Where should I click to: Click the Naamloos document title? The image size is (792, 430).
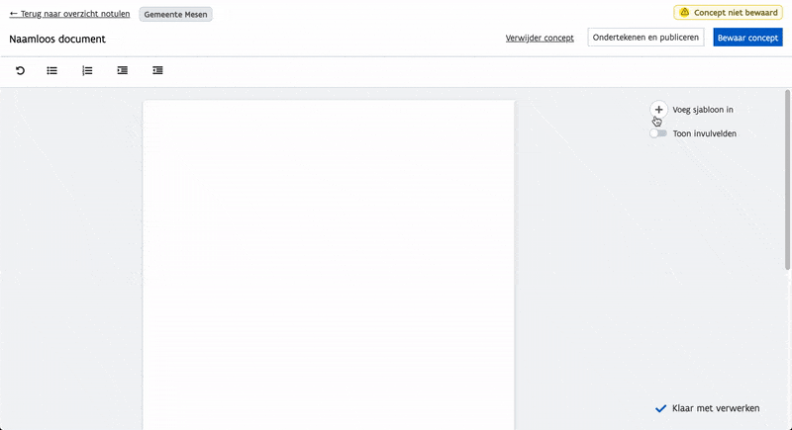57,40
